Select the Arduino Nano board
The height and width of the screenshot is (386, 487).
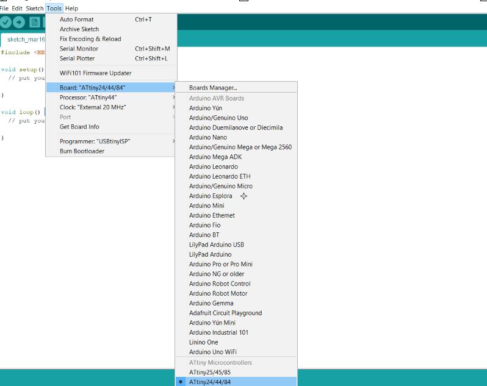[236, 137]
